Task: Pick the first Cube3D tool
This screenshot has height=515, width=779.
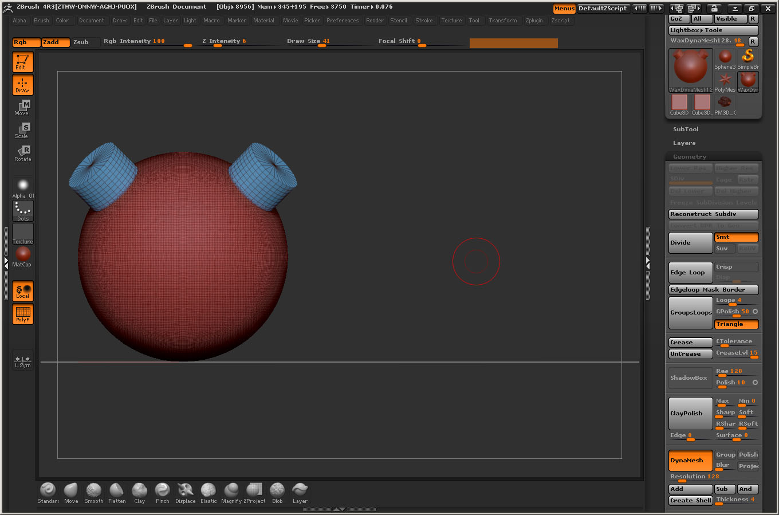Action: click(679, 105)
